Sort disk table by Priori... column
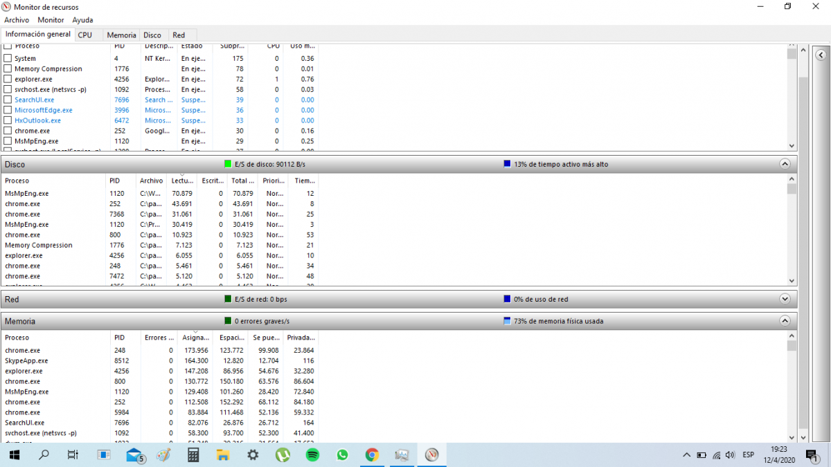Screen dimensions: 831x467 click(275, 181)
